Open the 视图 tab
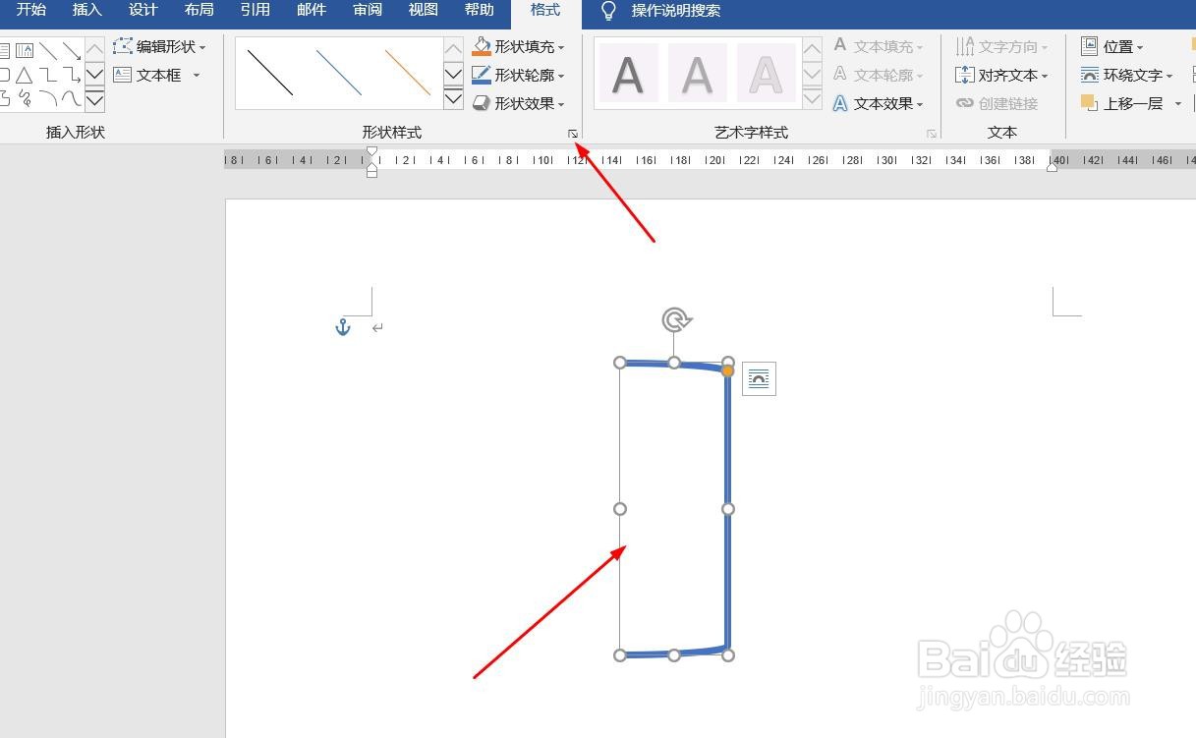 (x=424, y=10)
